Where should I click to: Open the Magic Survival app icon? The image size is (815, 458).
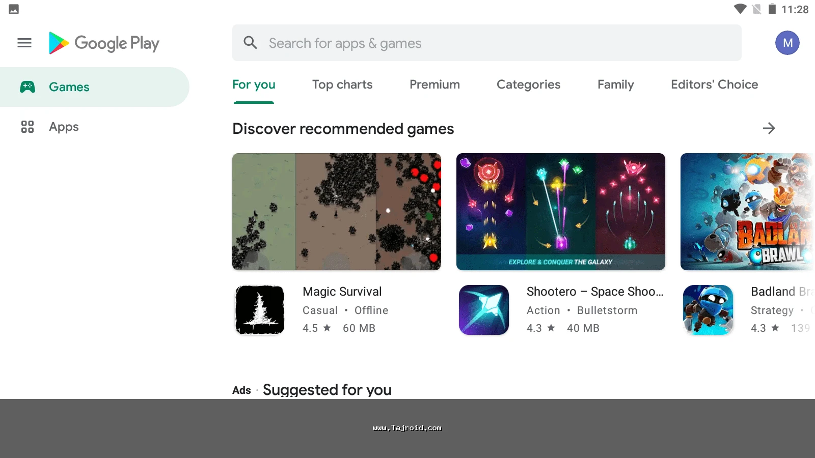click(260, 310)
